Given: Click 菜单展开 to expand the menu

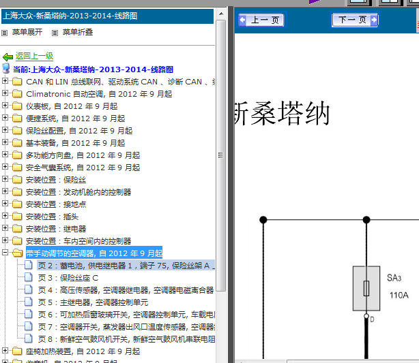Looking at the screenshot, I should pos(27,32).
